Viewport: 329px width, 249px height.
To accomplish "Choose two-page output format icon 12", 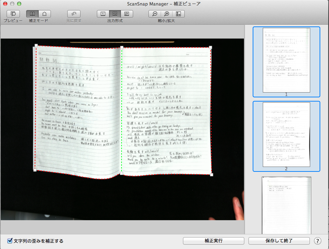I will pos(115,14).
